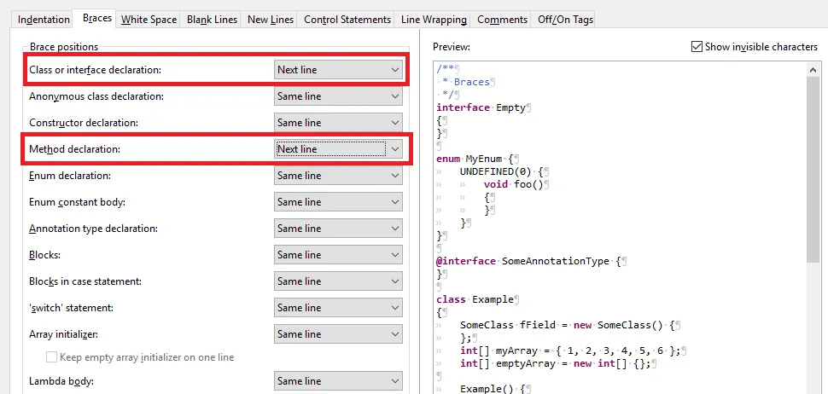Open Lambda body brace dropdown
Viewport: 828px width, 394px height.
coord(338,381)
